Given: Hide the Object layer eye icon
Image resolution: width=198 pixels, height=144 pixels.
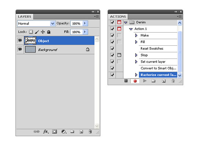Looking at the screenshot, I should pos(20,41).
